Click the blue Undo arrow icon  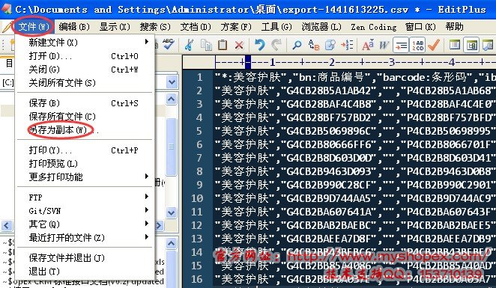pyautogui.click(x=259, y=45)
